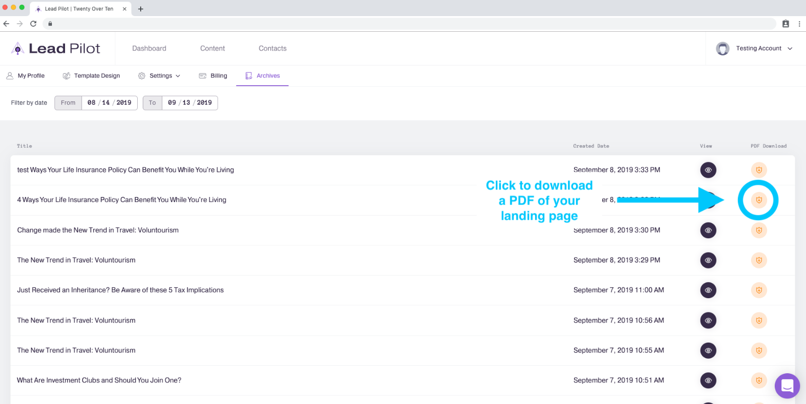Open the Settings dropdown menu
This screenshot has height=404, width=806.
click(159, 76)
